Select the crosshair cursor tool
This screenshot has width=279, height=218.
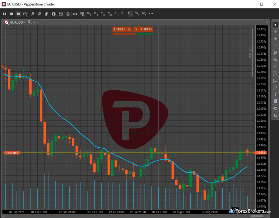(x=275, y=32)
